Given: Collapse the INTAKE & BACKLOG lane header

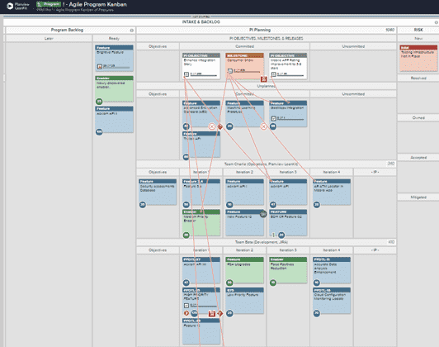Looking at the screenshot, I should (x=201, y=22).
